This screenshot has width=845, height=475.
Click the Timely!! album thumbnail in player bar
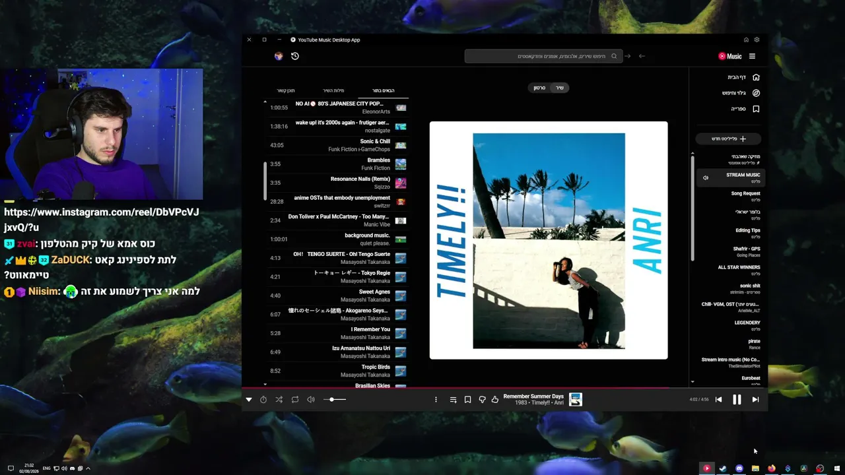pyautogui.click(x=576, y=399)
